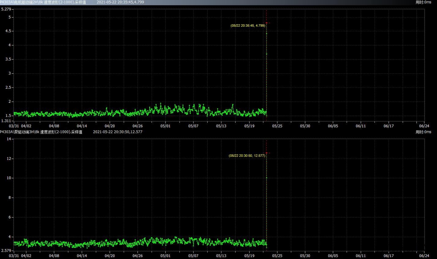437x259 pixels.
Task: Click 用时:0ms label of the top chart
Action: point(423,2)
